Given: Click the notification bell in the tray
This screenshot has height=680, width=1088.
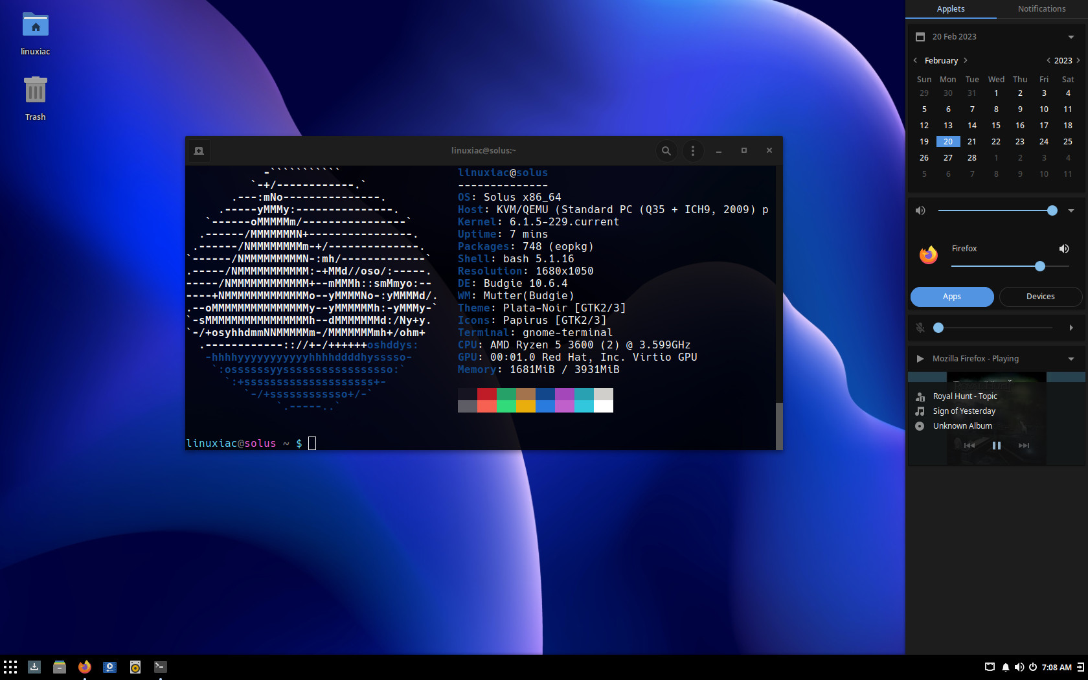Looking at the screenshot, I should [1005, 667].
